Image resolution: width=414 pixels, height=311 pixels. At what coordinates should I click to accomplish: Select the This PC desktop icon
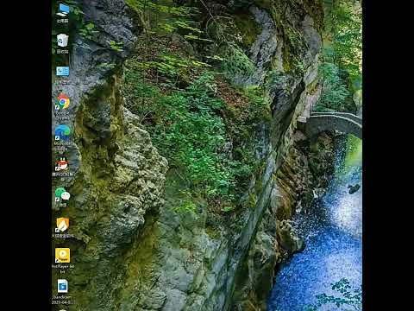63,10
